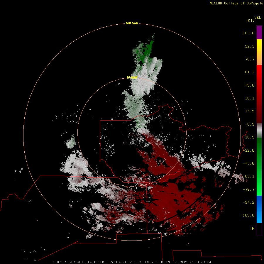Click the -0.9 legend value
This screenshot has width=264, height=264.
(250, 124)
